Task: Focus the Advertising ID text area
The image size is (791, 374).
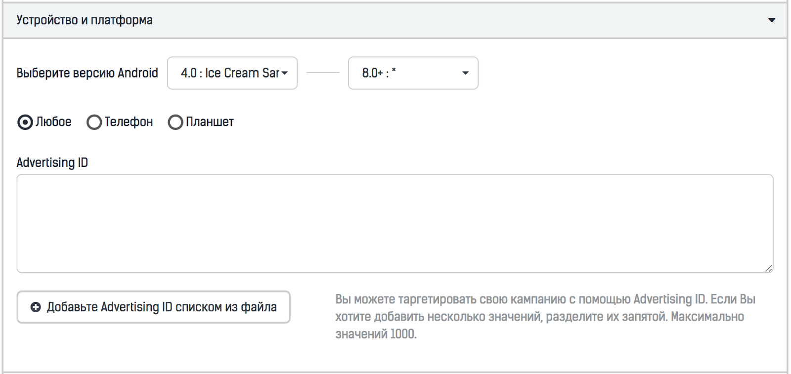Action: click(x=395, y=223)
